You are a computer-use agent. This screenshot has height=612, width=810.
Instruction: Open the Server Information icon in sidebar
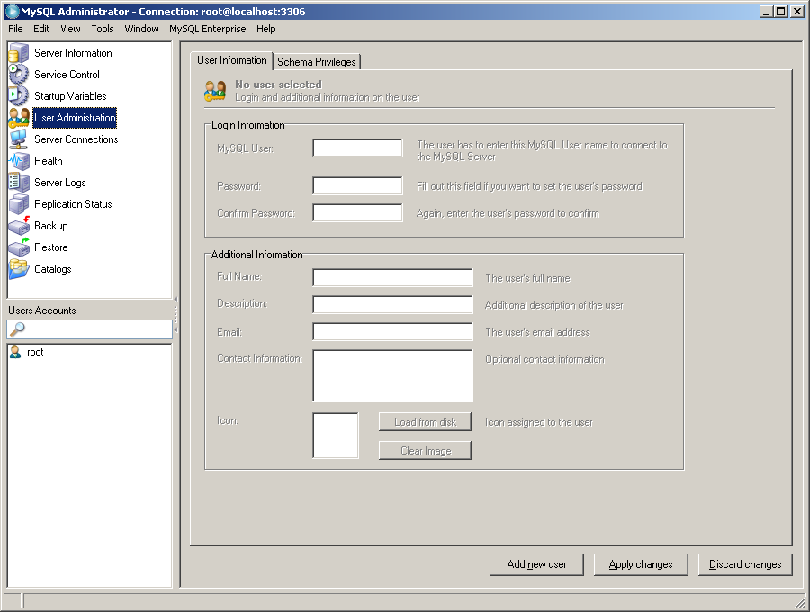tap(18, 53)
